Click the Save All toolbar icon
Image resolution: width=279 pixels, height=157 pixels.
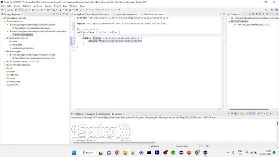click(x=12, y=10)
